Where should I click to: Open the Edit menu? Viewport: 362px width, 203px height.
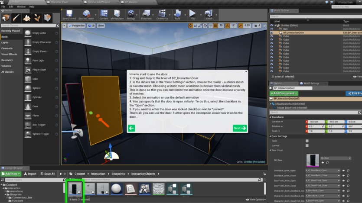[11, 6]
